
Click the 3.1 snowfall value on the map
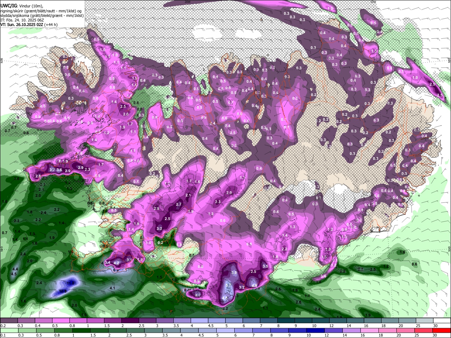(129, 260)
